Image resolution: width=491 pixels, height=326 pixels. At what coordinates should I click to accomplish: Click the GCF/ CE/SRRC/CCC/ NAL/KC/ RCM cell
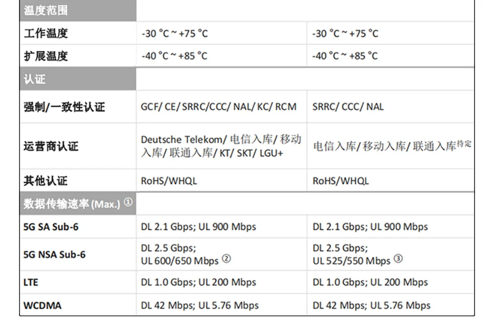218,107
